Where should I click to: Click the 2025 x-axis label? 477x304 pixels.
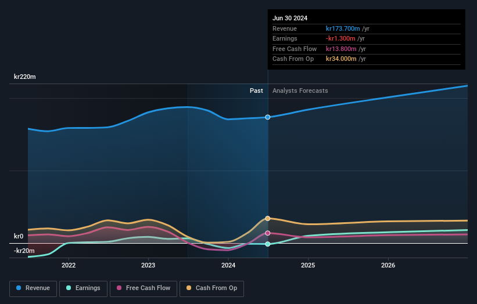308,265
